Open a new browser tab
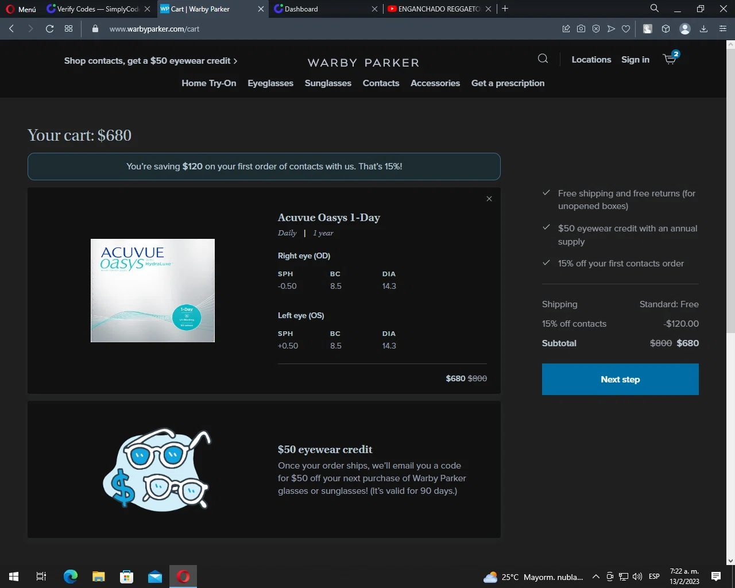This screenshot has width=735, height=588. click(x=505, y=9)
